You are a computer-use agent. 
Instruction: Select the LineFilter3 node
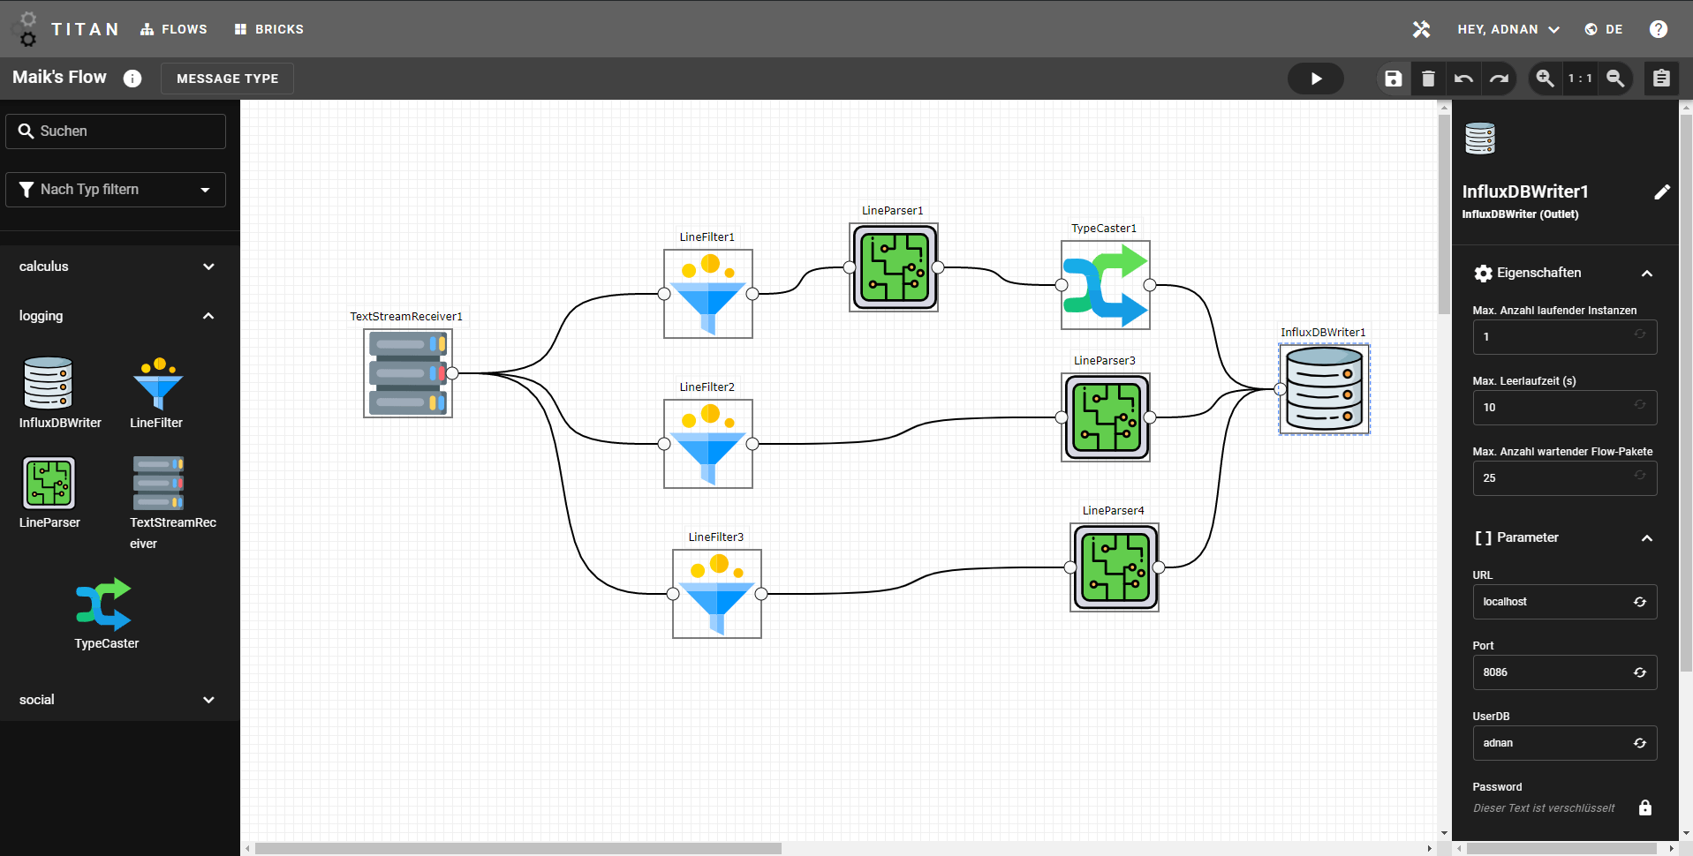pos(717,594)
